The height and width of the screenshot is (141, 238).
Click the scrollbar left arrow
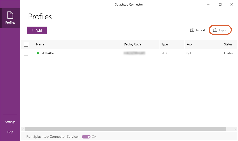(23, 129)
